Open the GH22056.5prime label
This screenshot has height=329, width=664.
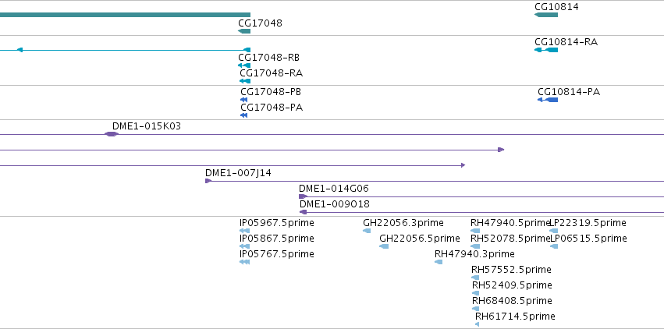tap(420, 239)
